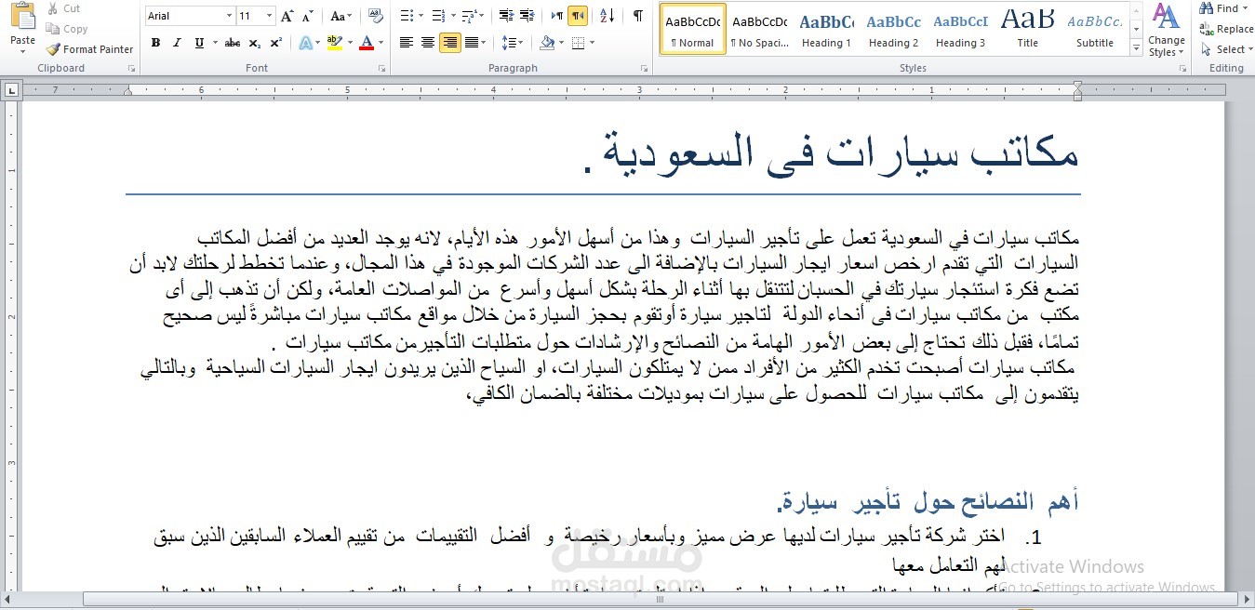Viewport: 1255px width, 610px height.
Task: Apply the Heading 1 style
Action: tap(826, 29)
